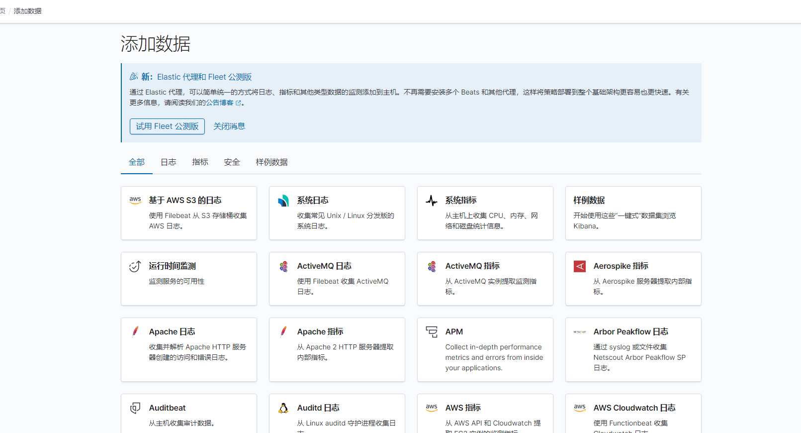Click the 试用 Fleet 公测版 button
This screenshot has height=433, width=801.
tap(167, 126)
